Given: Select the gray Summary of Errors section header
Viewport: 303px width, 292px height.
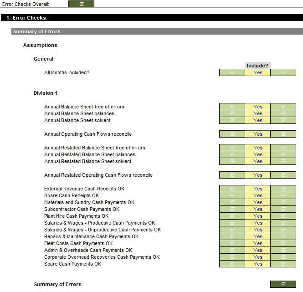Looking at the screenshot, I should pyautogui.click(x=157, y=31).
